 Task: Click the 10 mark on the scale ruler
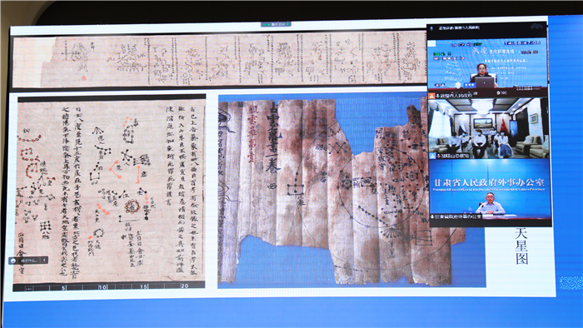click(103, 286)
